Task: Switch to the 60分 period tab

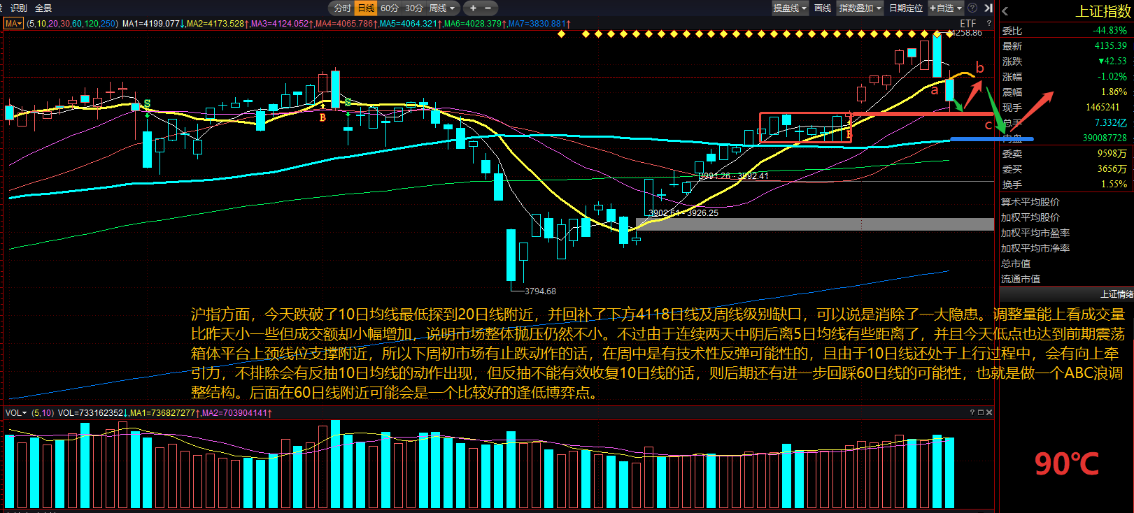Action: (390, 8)
